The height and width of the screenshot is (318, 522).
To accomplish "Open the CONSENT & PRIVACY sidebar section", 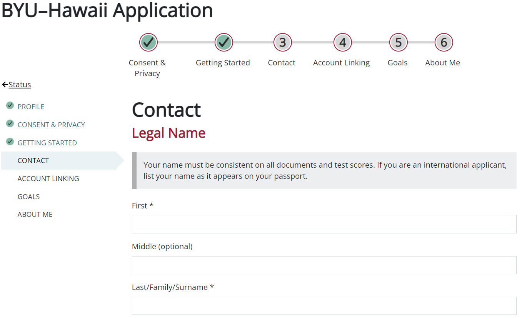I will (51, 125).
